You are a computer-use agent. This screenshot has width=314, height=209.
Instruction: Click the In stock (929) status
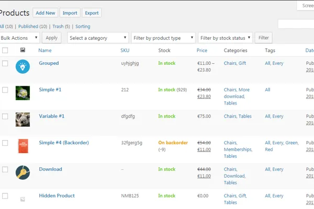click(172, 90)
